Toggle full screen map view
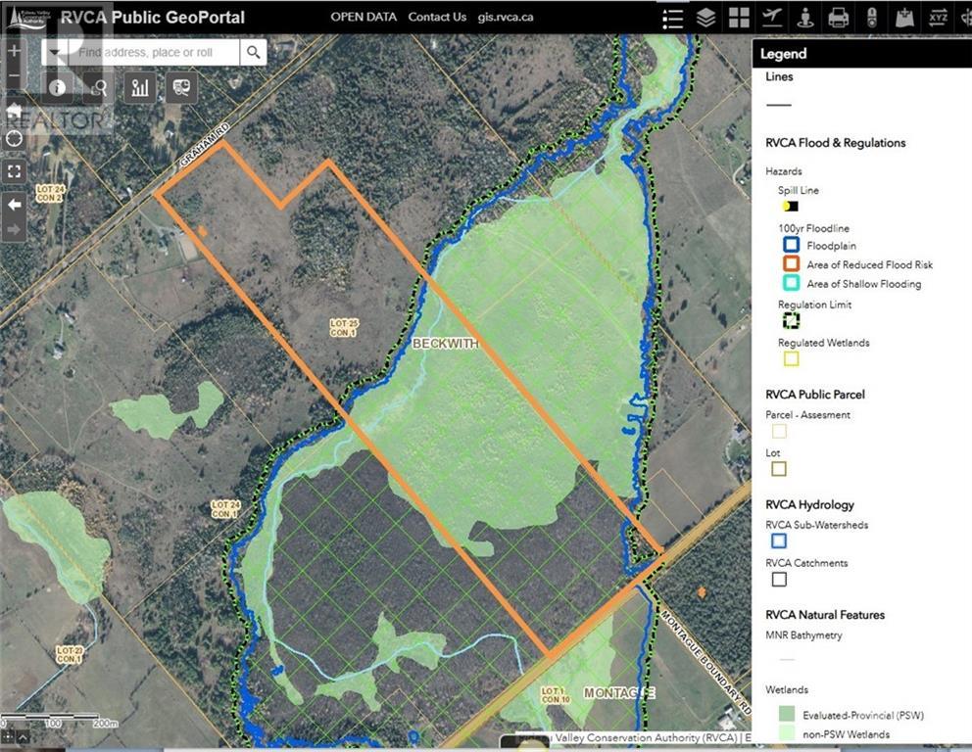The width and height of the screenshot is (972, 752). coord(15,171)
